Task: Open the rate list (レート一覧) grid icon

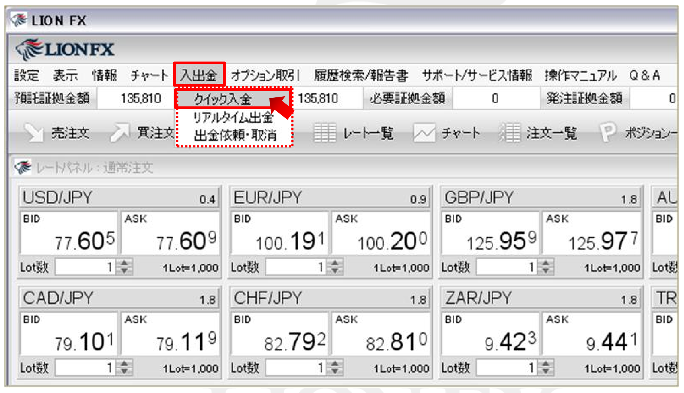Action: point(324,133)
